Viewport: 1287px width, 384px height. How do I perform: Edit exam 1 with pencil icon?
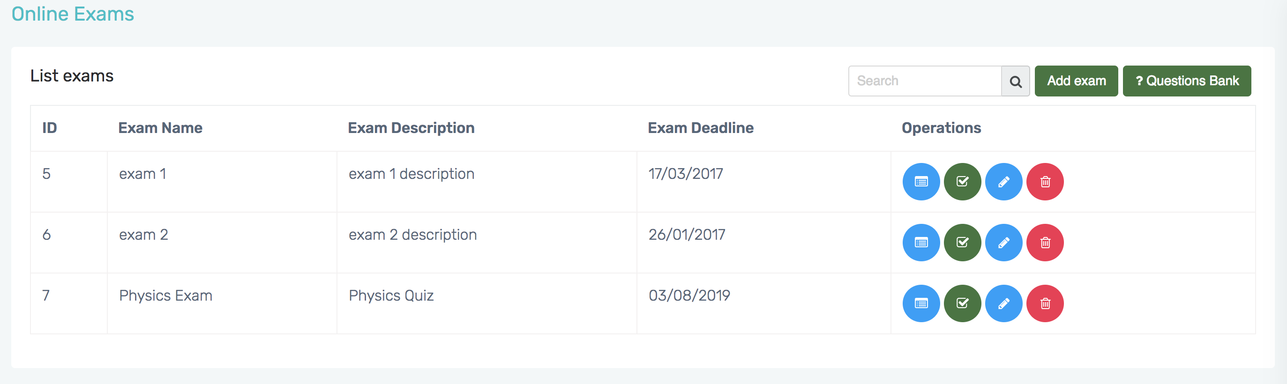(1004, 182)
